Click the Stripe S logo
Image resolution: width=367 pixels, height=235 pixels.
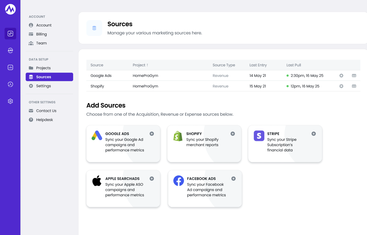pyautogui.click(x=259, y=136)
